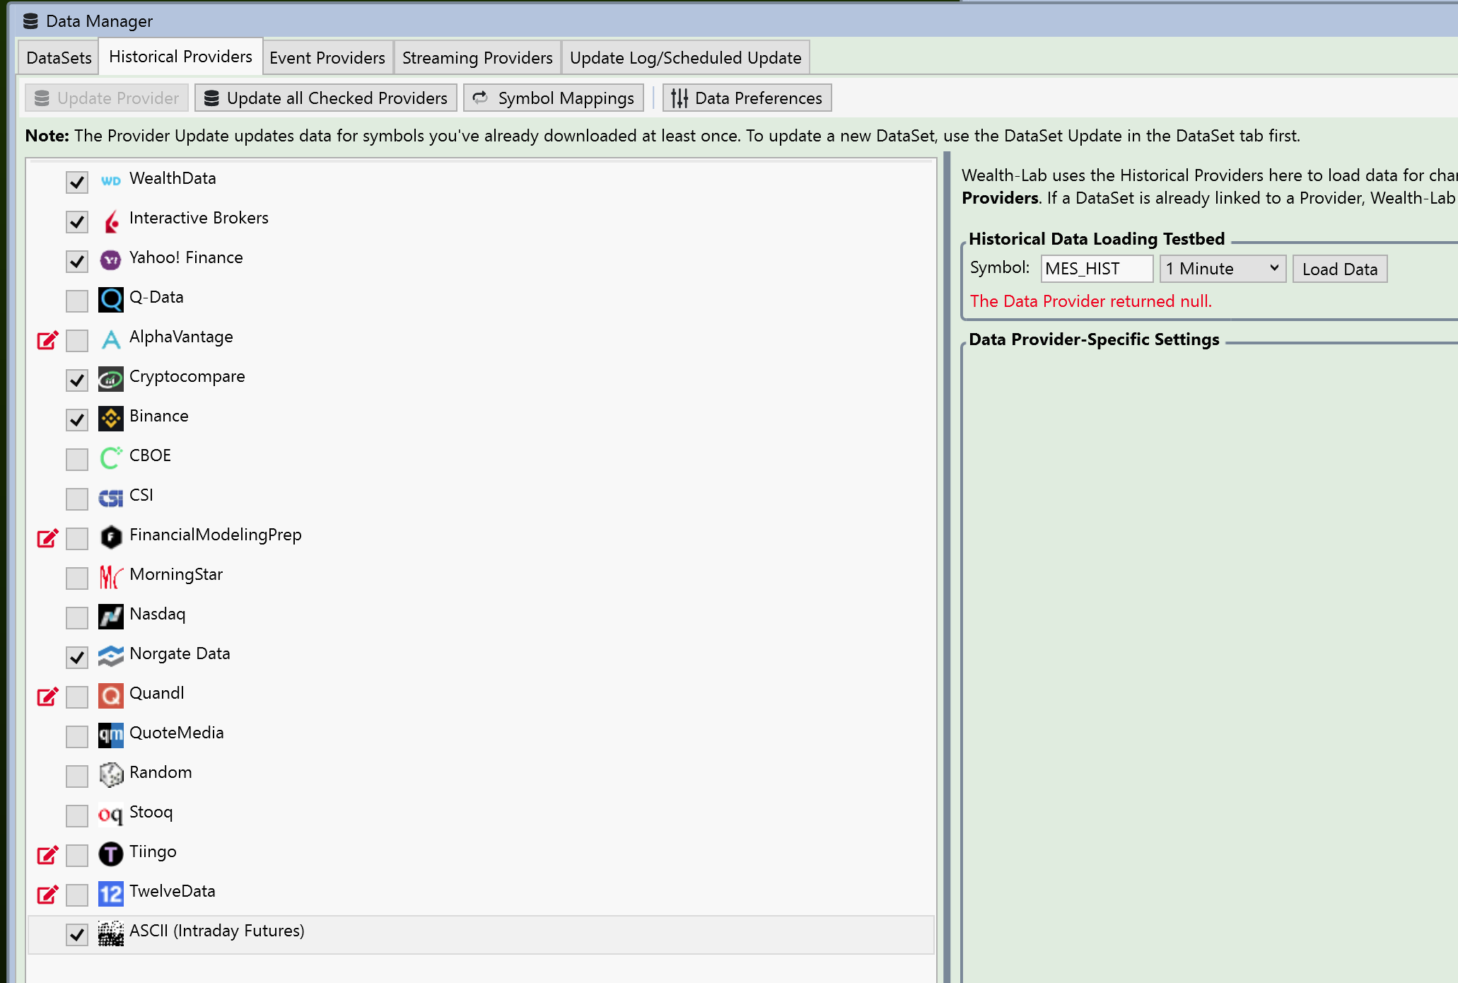
Task: Click the CSI logo icon
Action: pos(111,499)
